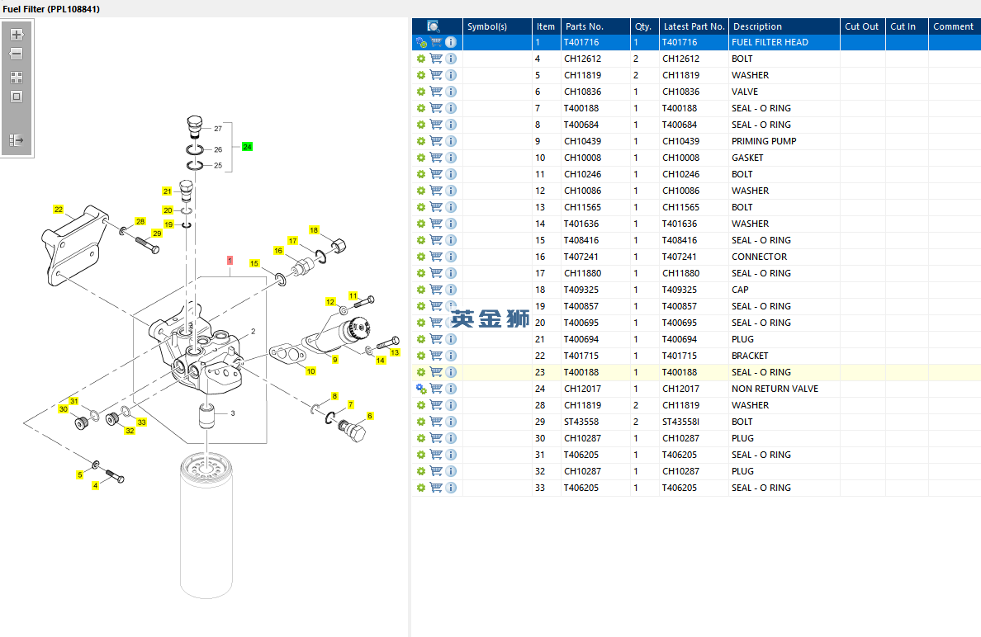
Task: Switch diagram to four-tile grid view
Action: click(17, 78)
